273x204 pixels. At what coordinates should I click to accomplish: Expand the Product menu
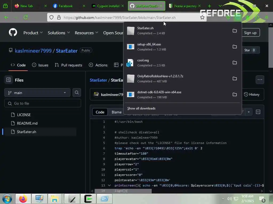[33, 33]
